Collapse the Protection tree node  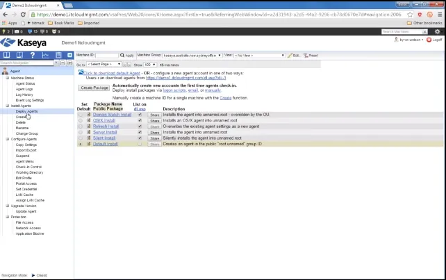tap(8, 217)
